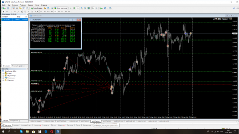Launch Opera from the Windows taskbar

tap(52, 132)
